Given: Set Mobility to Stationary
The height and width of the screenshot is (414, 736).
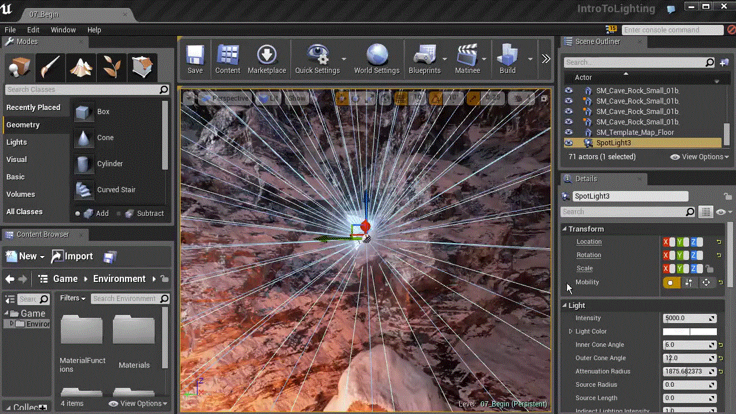Looking at the screenshot, I should (689, 283).
